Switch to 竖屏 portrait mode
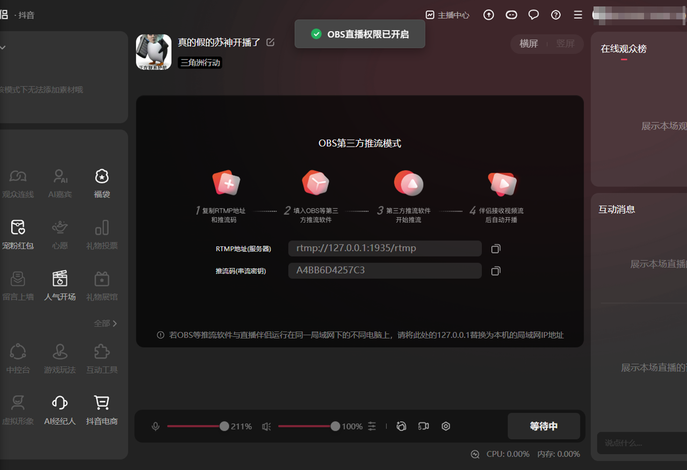Viewport: 687px width, 470px height. point(565,44)
